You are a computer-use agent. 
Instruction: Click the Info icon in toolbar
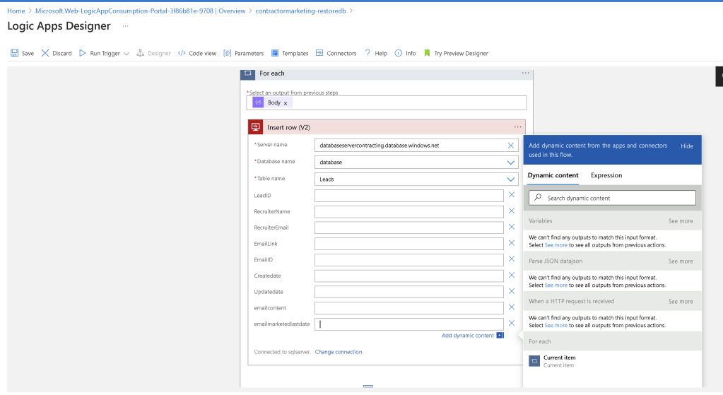399,53
